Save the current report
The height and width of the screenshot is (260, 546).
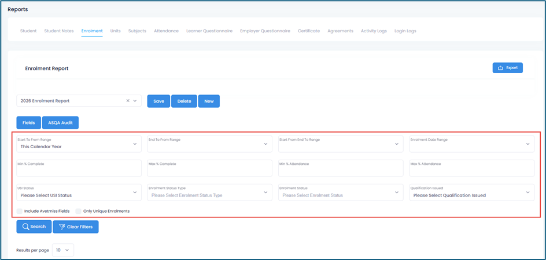(158, 101)
